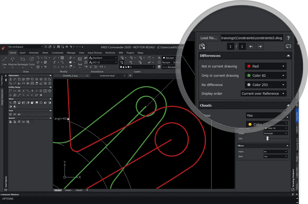Click the Pattern array icon in Modify group
This screenshot has height=204, width=308.
62,58
